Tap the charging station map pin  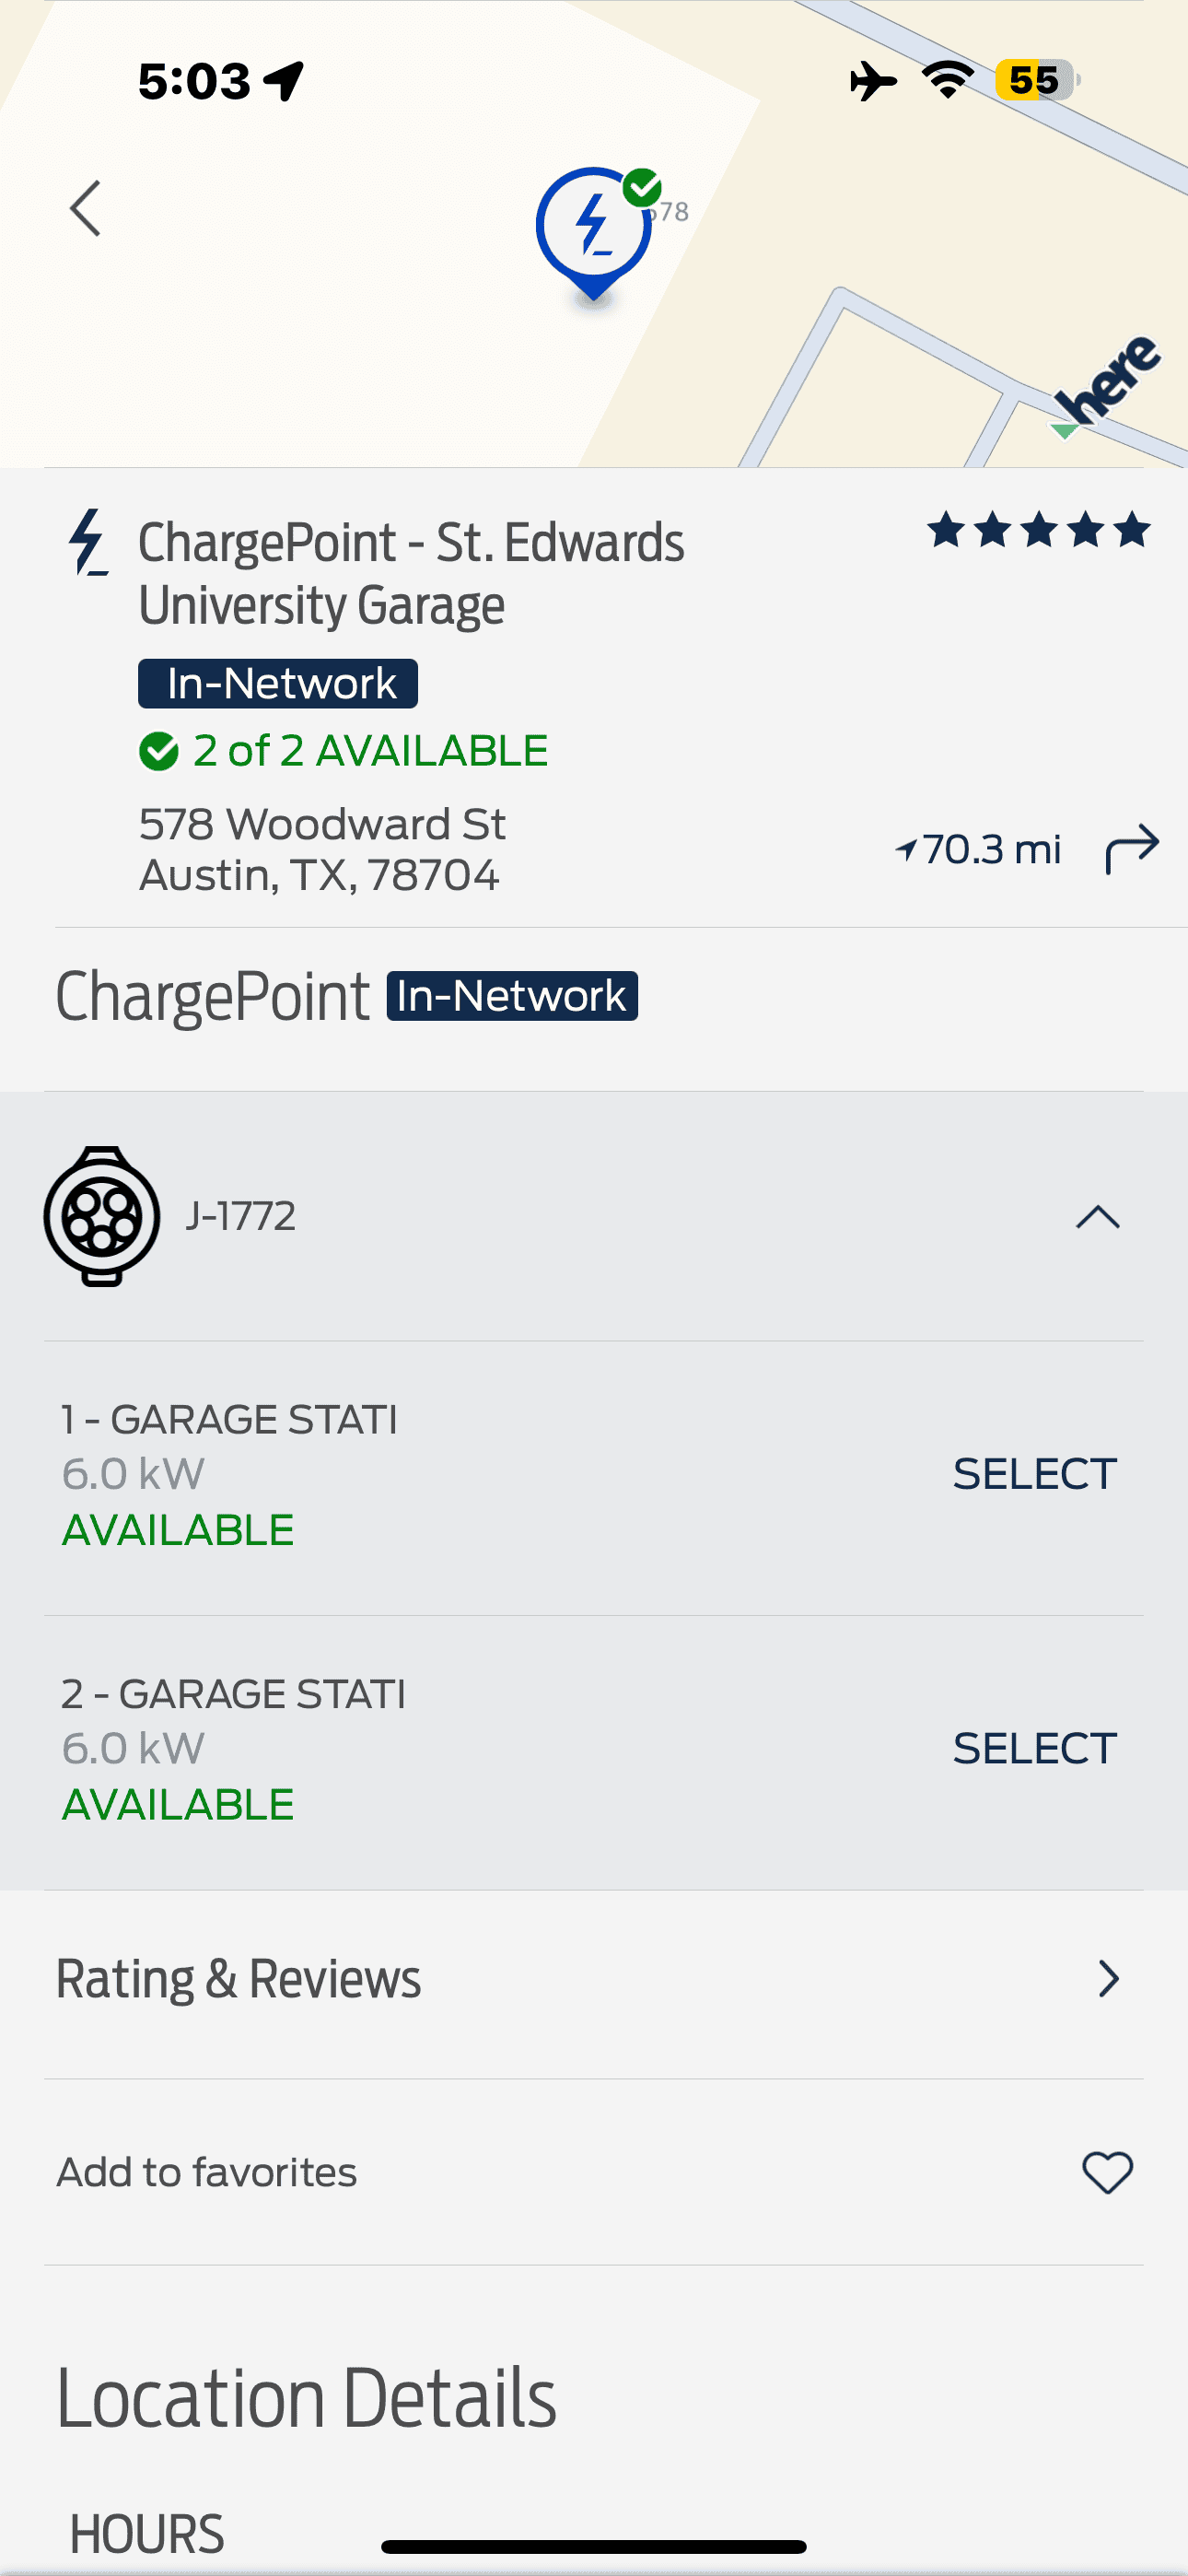[594, 230]
